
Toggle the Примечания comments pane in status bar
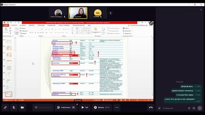pyautogui.click(x=108, y=100)
